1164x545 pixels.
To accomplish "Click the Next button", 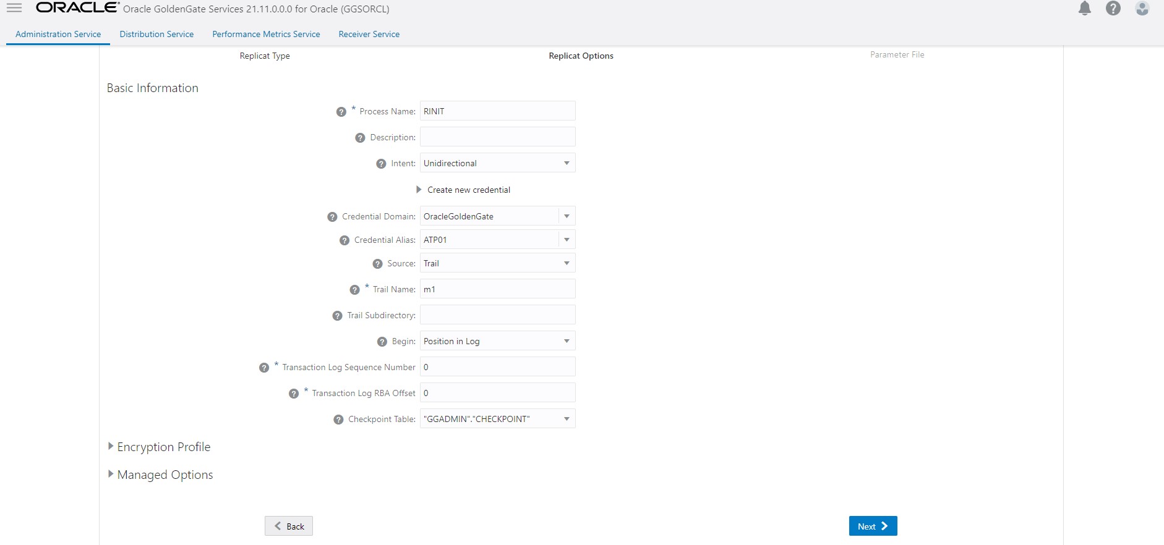I will [873, 526].
